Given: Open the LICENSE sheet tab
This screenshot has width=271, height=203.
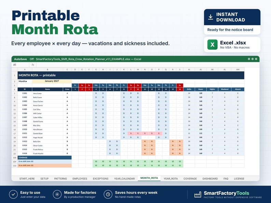Looking at the screenshot, I should 239,179.
